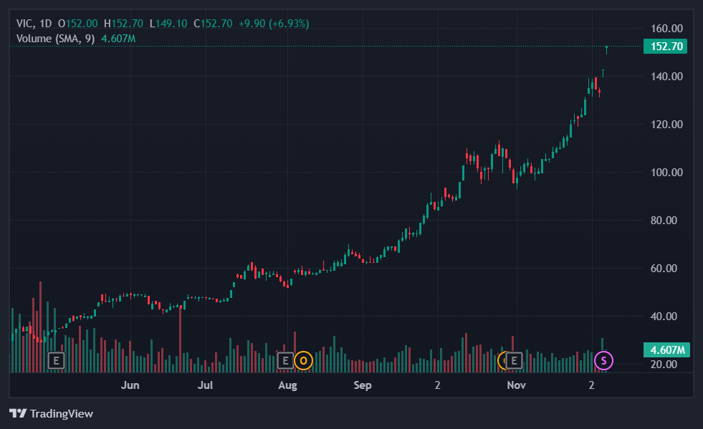Open the VIC symbol name in legend

click(25, 24)
